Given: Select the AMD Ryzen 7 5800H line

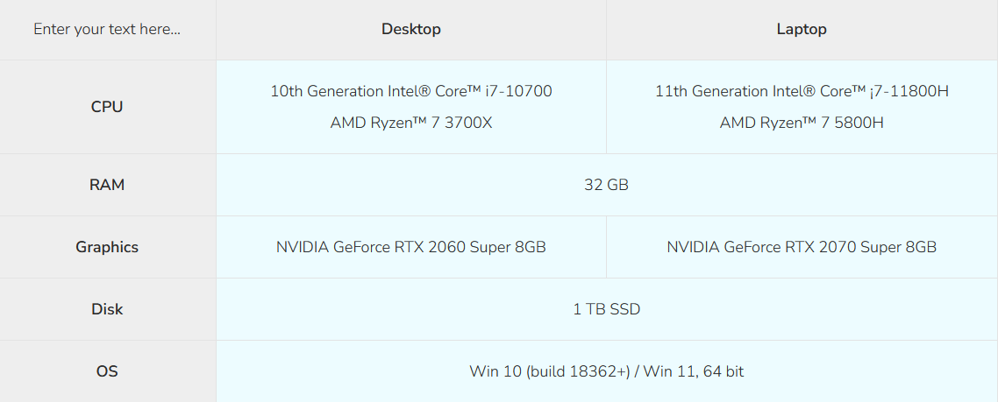Looking at the screenshot, I should click(802, 123).
